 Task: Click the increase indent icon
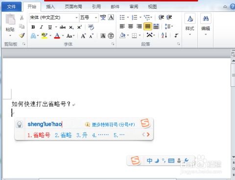169,17
